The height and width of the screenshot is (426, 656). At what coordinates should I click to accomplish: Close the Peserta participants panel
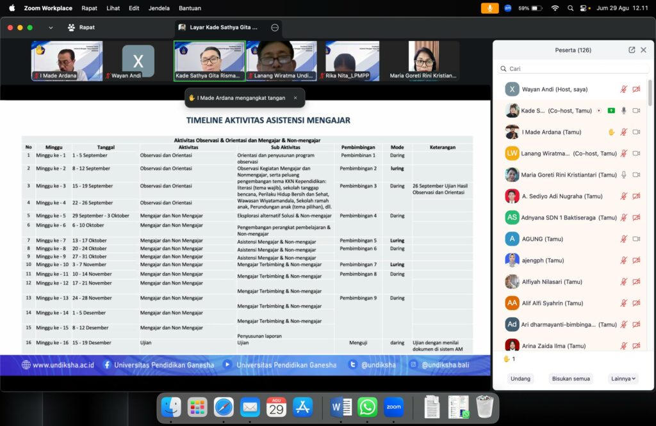coord(643,50)
